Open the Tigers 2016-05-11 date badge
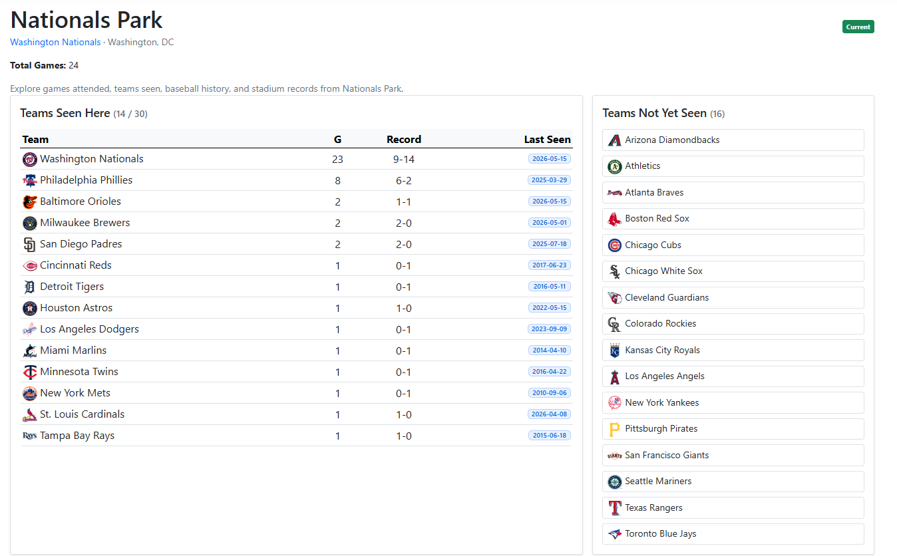This screenshot has width=897, height=556. (550, 287)
